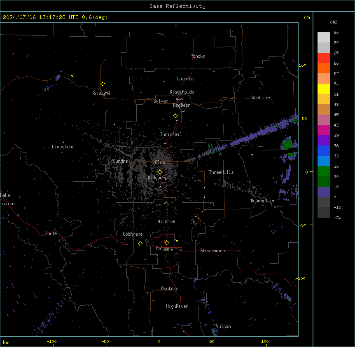The height and width of the screenshot is (347, 355).
Task: Click the Airdrie city label
Action: point(166,221)
